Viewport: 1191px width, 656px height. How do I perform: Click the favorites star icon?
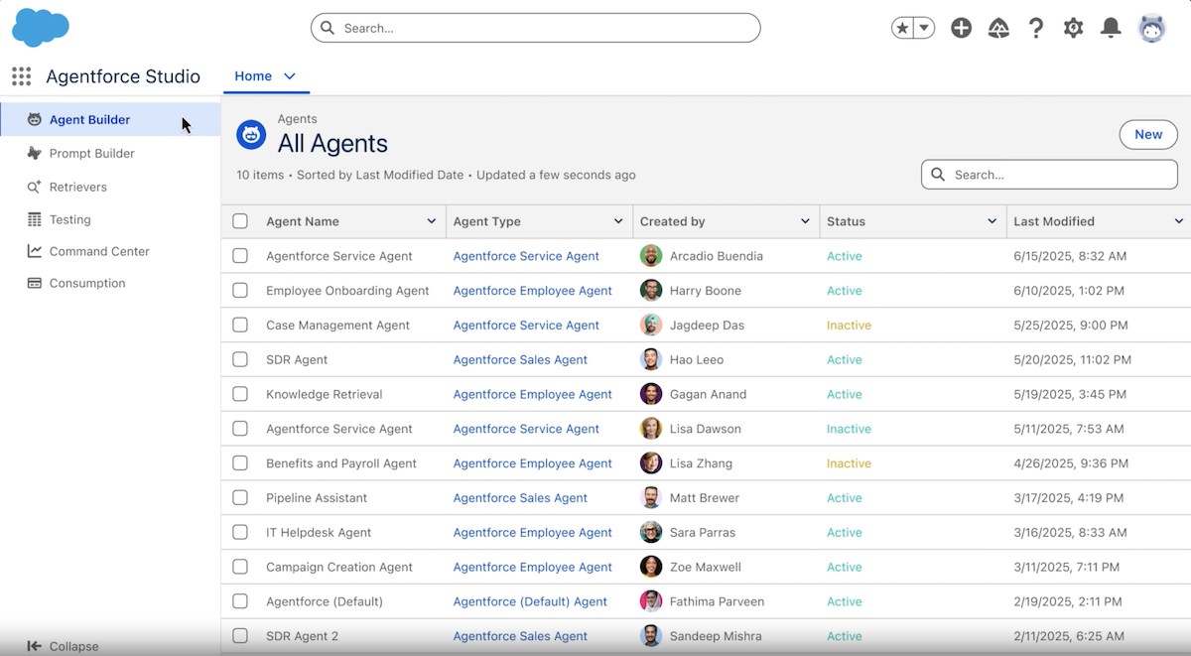(902, 28)
